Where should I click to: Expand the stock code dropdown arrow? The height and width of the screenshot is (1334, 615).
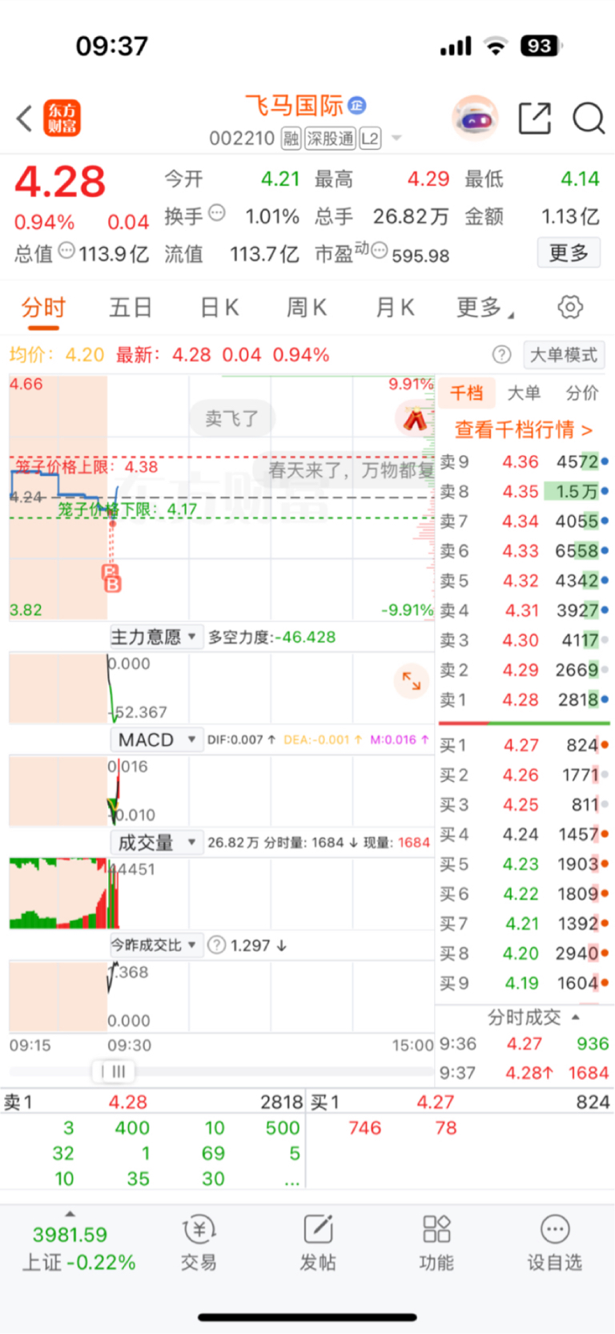(396, 139)
